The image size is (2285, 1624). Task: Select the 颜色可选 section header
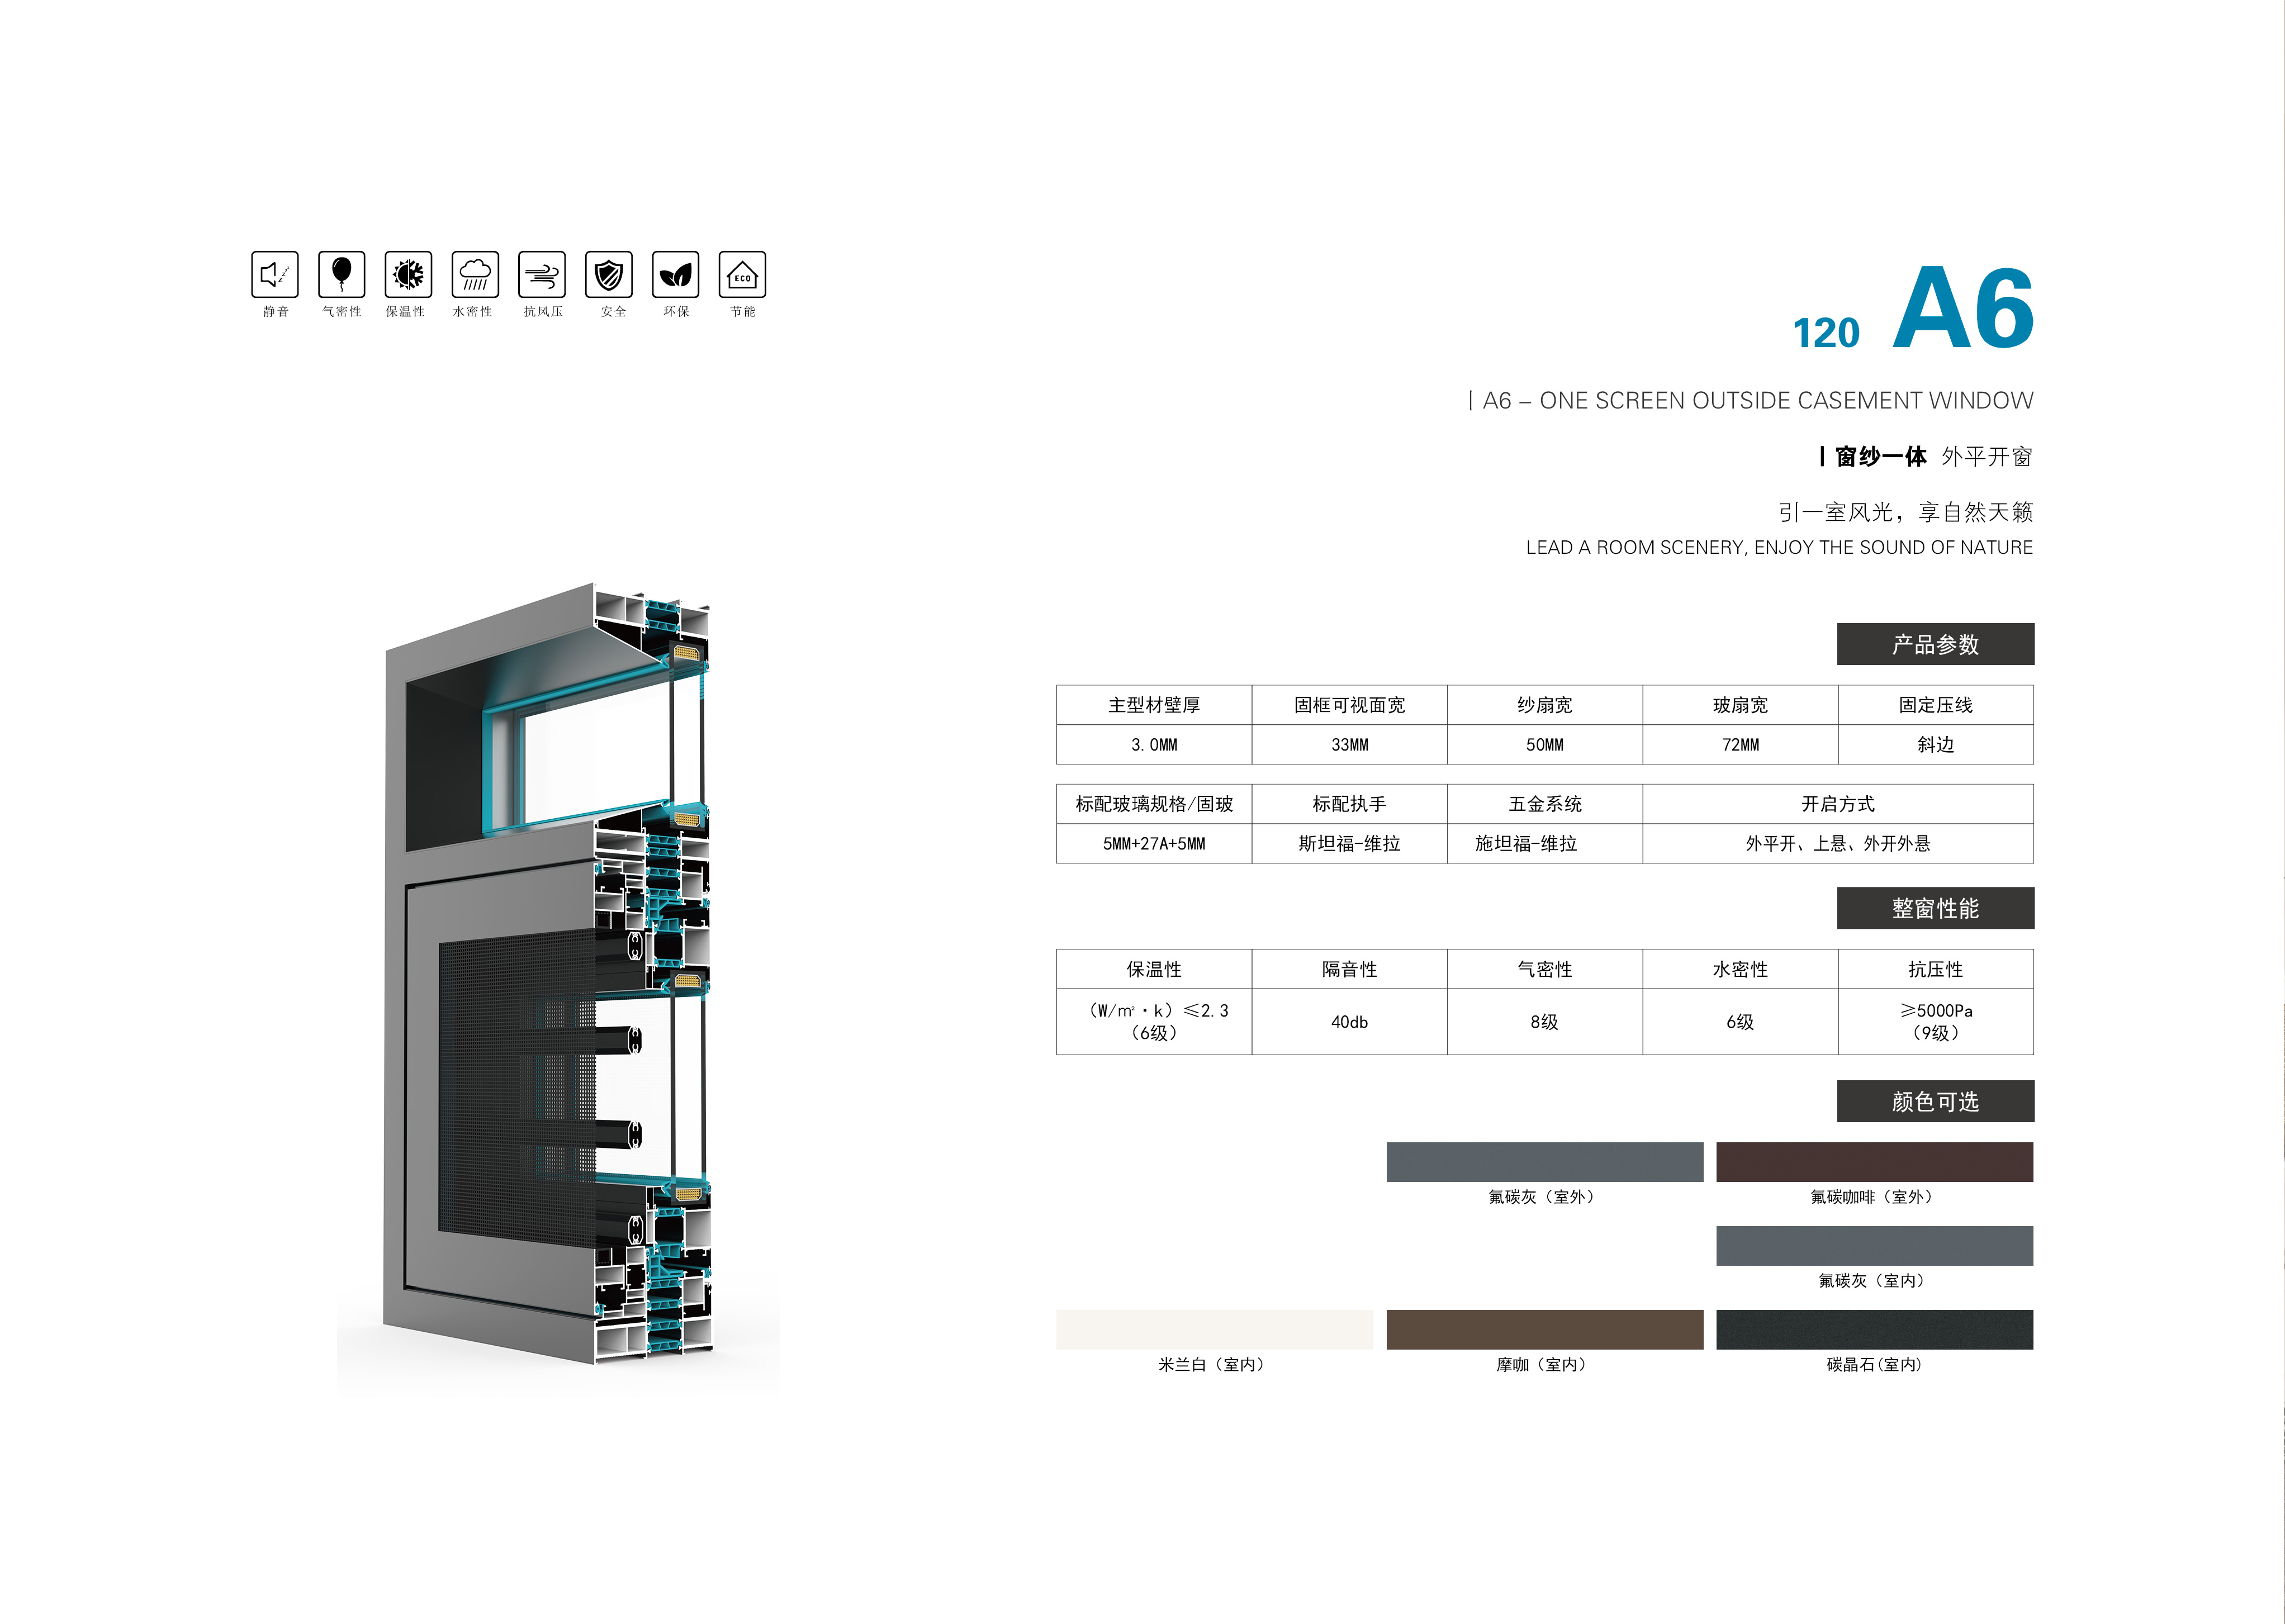(x=1935, y=1101)
